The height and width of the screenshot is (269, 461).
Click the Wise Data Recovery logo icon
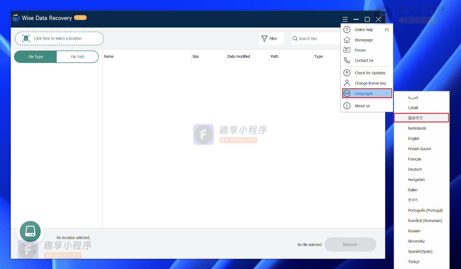click(16, 18)
